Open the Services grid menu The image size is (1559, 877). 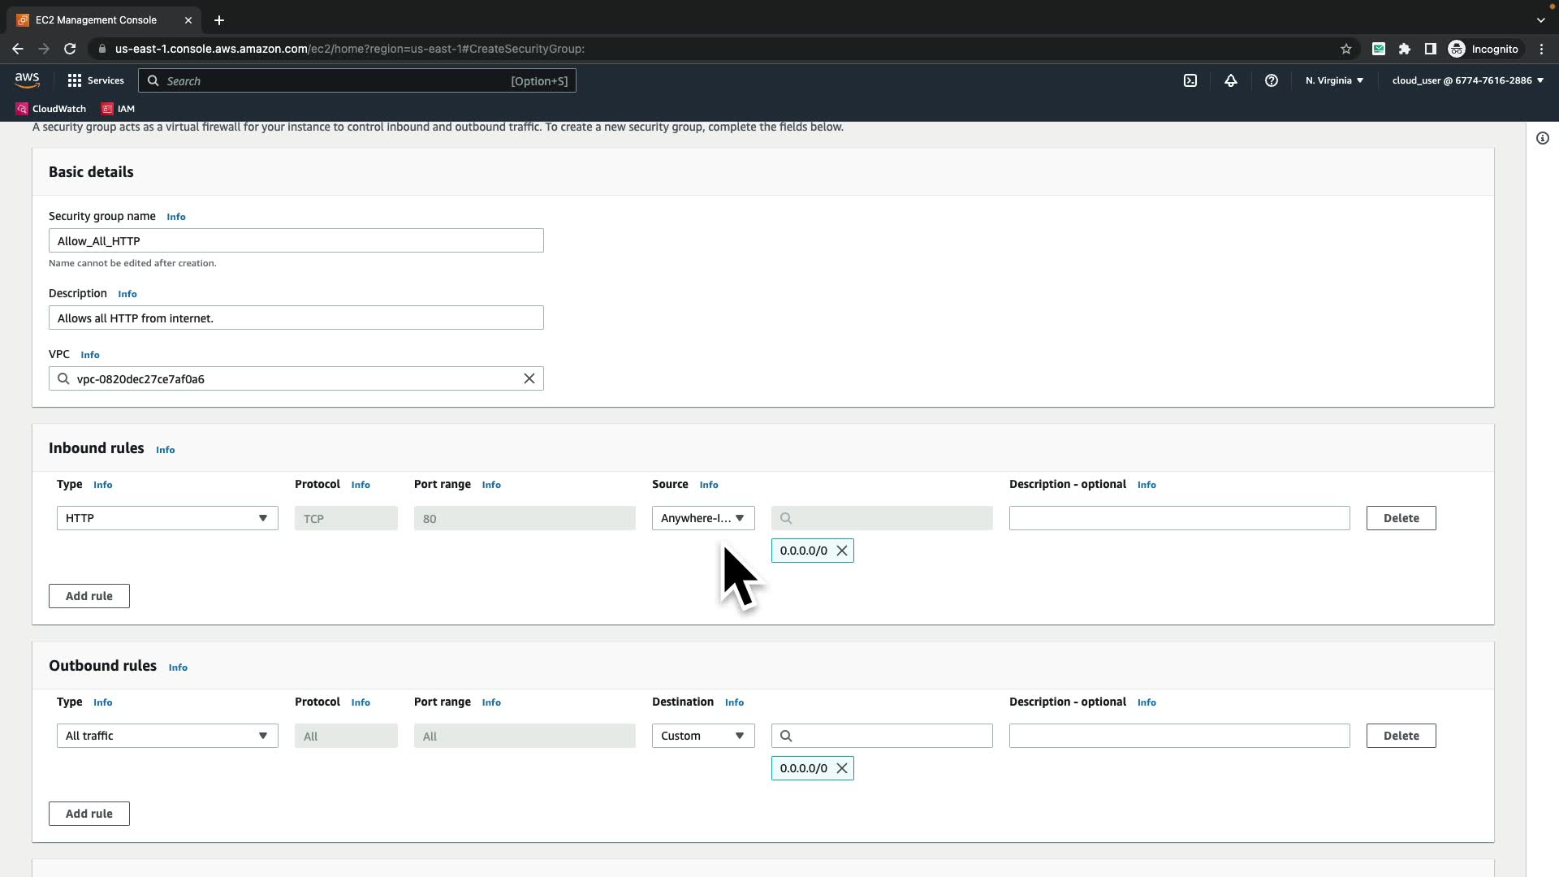point(96,80)
